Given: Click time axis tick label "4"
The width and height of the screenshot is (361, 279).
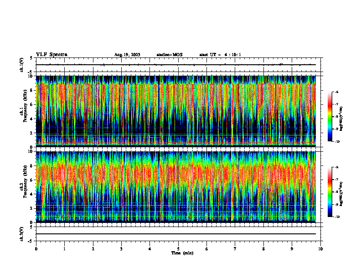Looking at the screenshot, I should 150,249.
